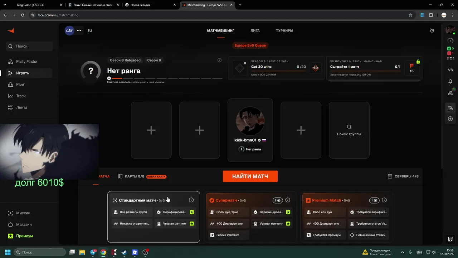Open the EU region selector

tap(89, 30)
